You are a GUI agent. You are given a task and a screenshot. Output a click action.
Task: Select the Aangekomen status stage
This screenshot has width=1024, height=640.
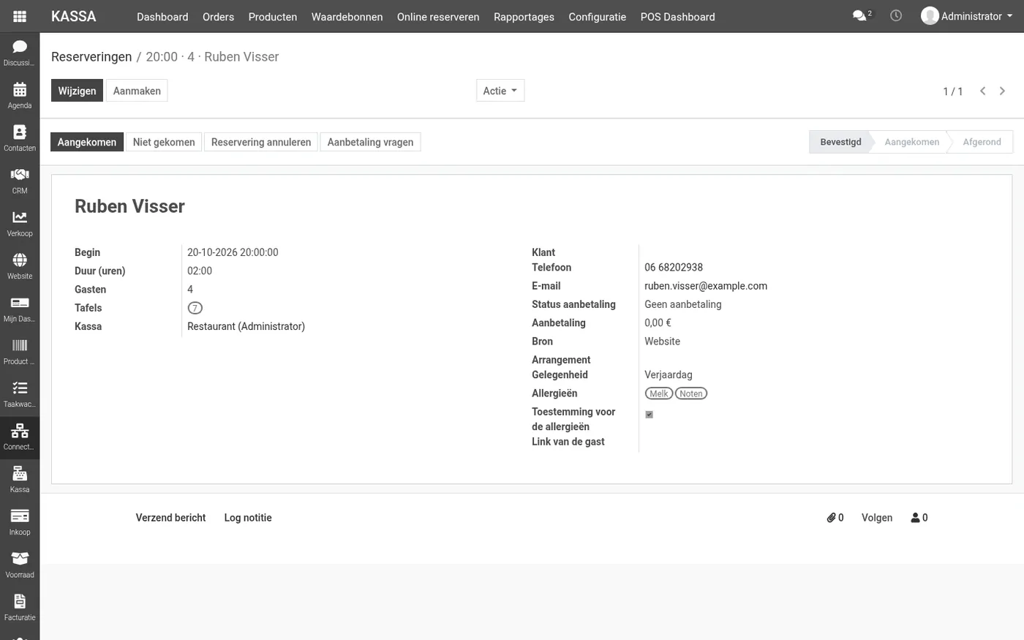[x=911, y=142]
